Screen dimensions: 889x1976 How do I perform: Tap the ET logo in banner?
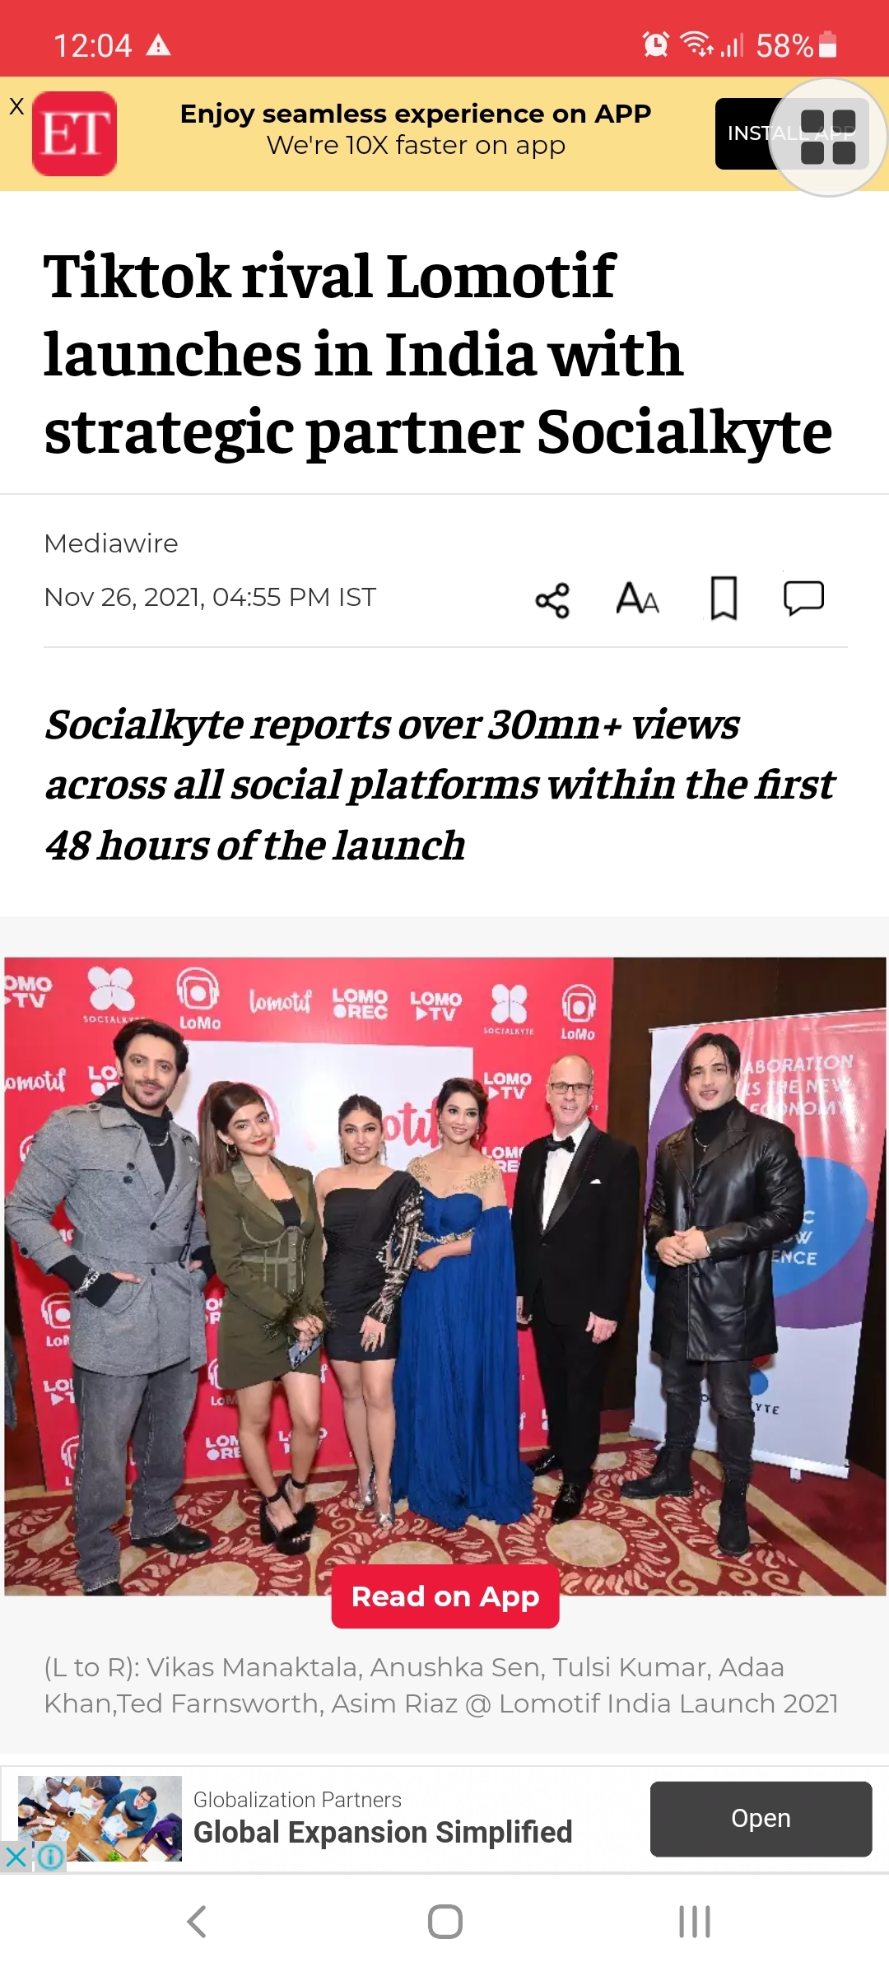tap(74, 133)
